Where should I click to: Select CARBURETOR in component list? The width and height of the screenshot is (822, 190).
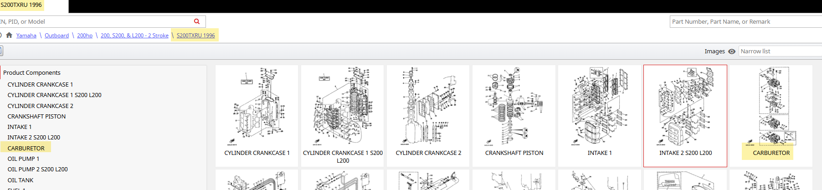(x=26, y=149)
